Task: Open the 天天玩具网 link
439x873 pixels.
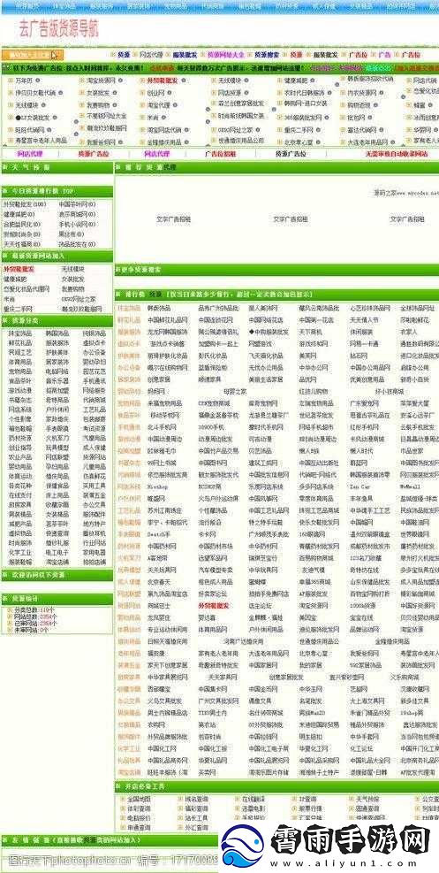Action: tap(162, 571)
